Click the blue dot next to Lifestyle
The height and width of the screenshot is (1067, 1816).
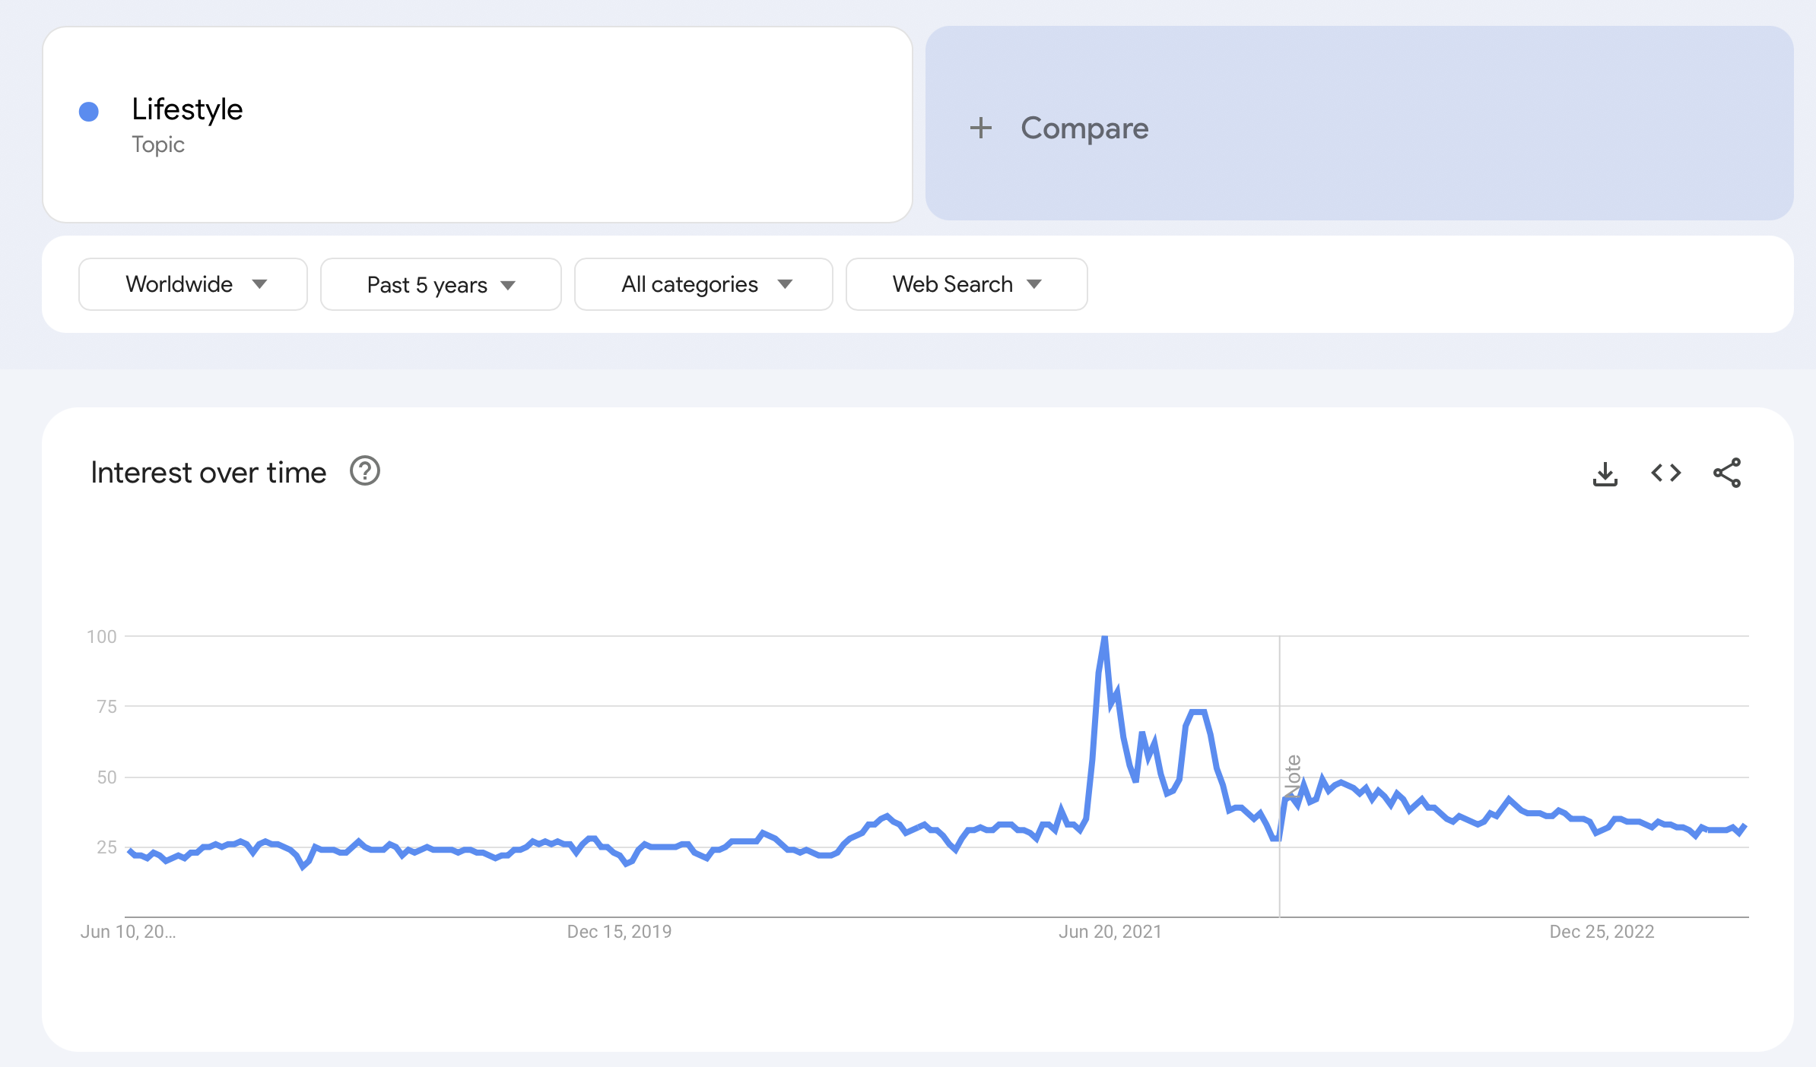point(89,112)
